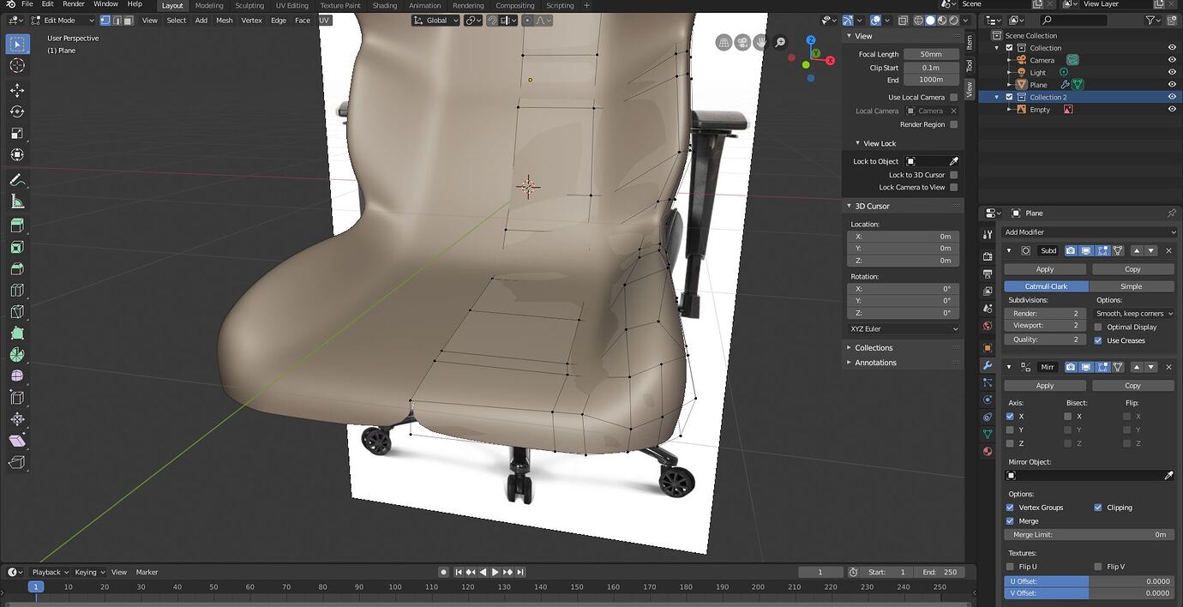Select the Annotate pencil tool
1183x607 pixels.
click(17, 180)
